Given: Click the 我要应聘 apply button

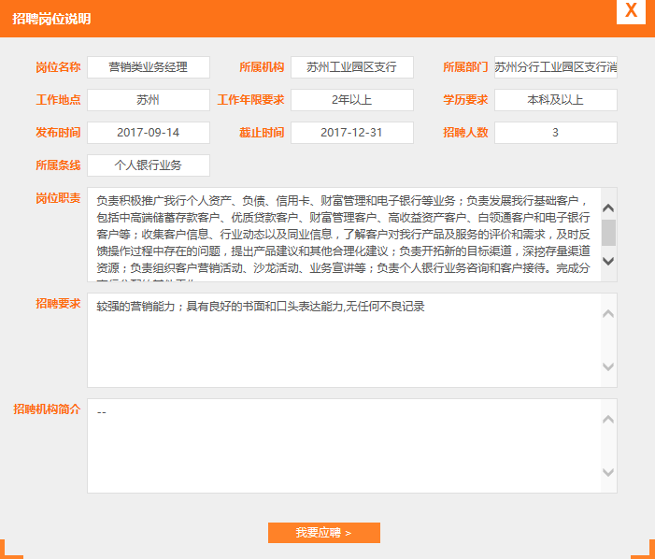Looking at the screenshot, I should click(x=323, y=533).
